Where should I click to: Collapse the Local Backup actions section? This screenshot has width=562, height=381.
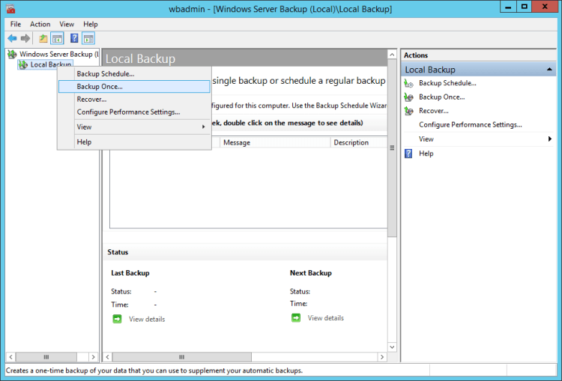pos(549,69)
